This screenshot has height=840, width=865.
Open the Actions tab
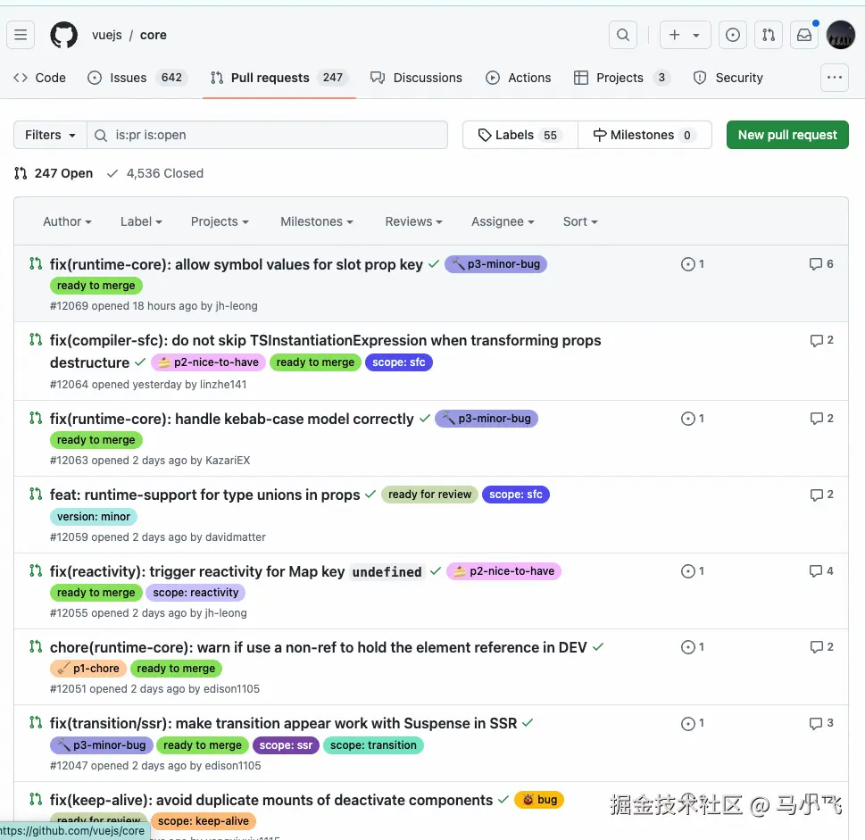518,78
